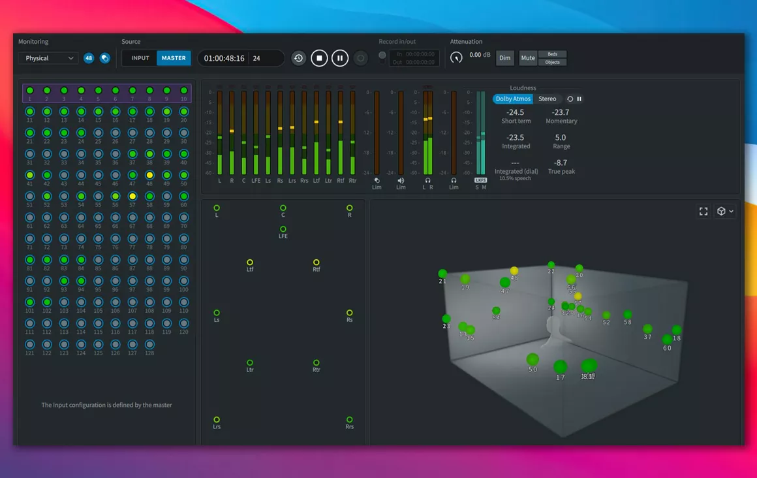Click the LKFS indicator above the S M meters
Image resolution: width=757 pixels, height=478 pixels.
pyautogui.click(x=481, y=180)
